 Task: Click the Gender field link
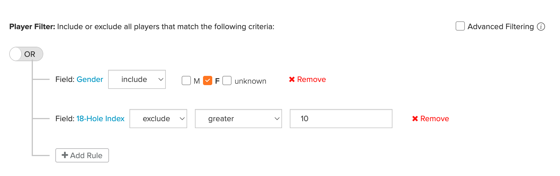[x=90, y=79]
